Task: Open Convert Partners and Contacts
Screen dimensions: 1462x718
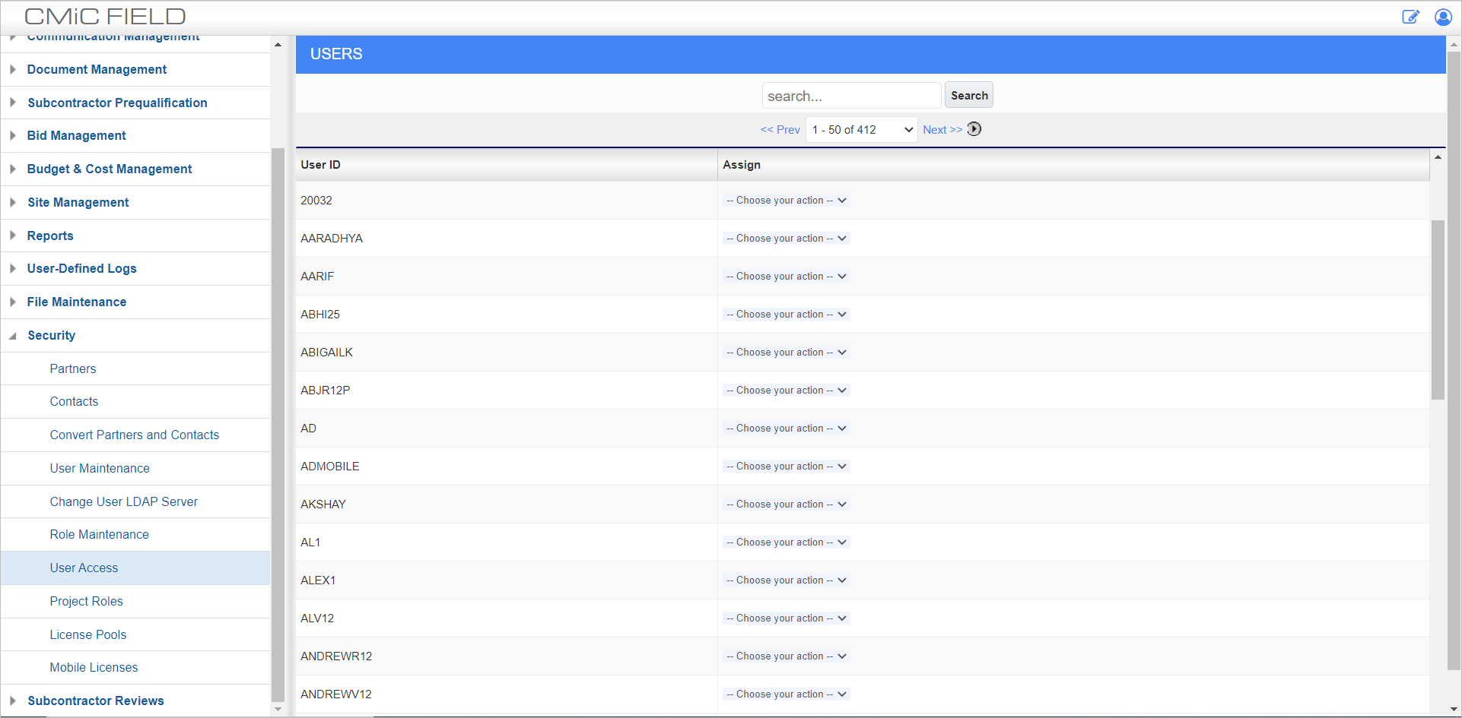Action: click(135, 435)
